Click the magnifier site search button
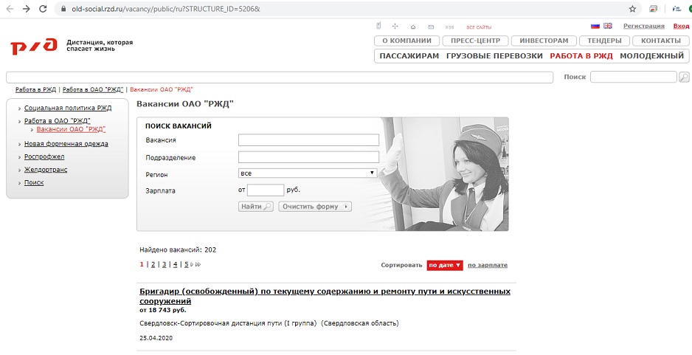 coord(684,77)
